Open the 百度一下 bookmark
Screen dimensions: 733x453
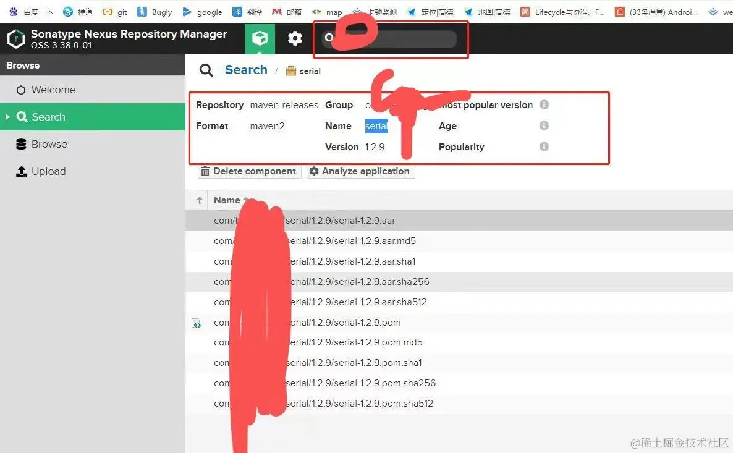point(31,12)
